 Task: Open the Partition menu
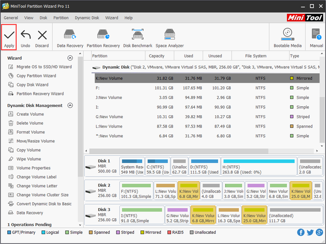pyautogui.click(x=61, y=18)
